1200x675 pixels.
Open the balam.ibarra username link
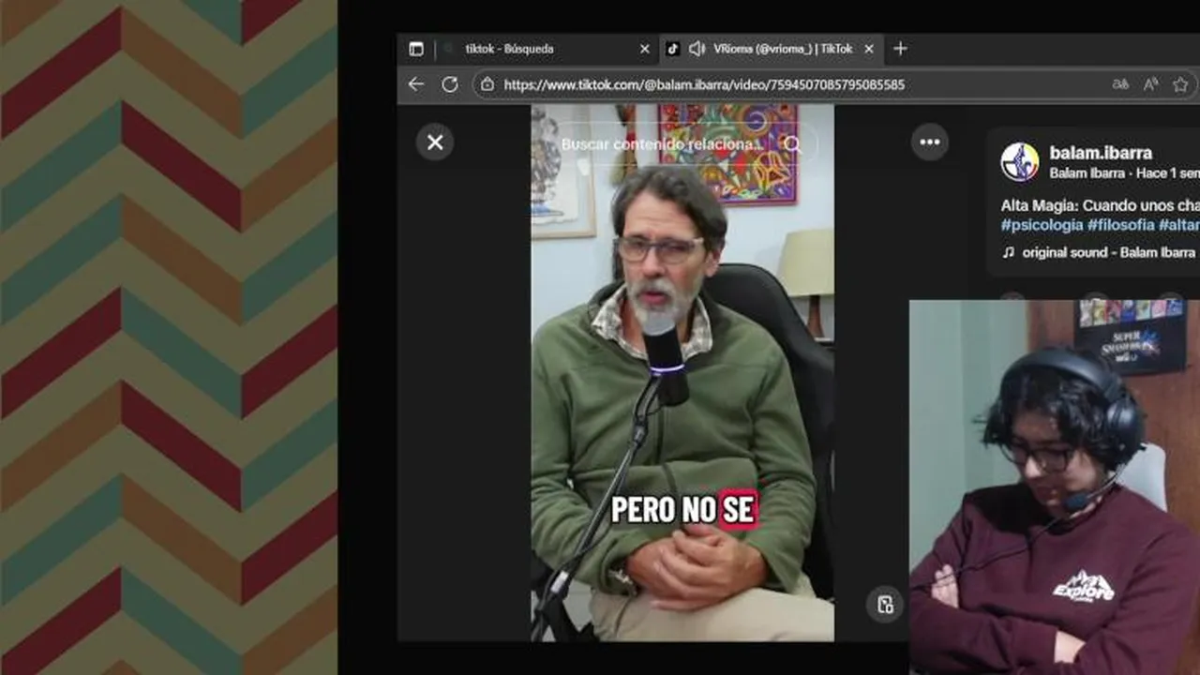pyautogui.click(x=1101, y=153)
